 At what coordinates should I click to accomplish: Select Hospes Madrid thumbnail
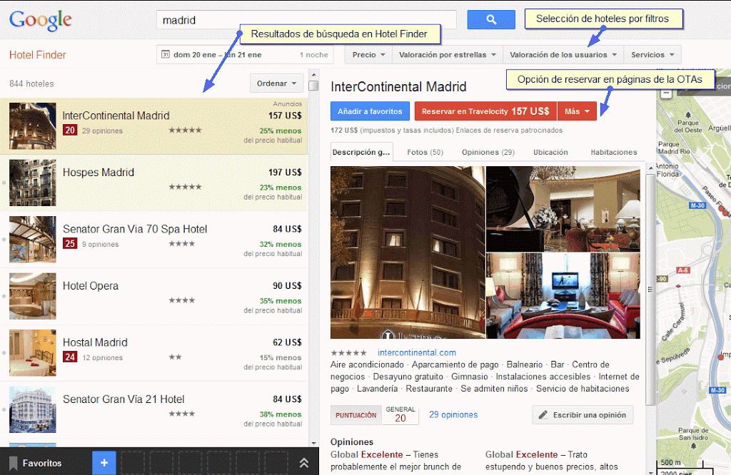[33, 183]
